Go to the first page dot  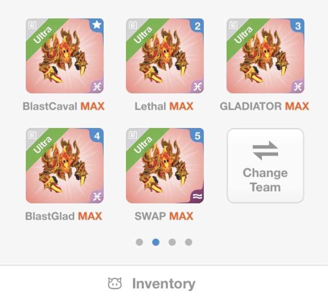140,242
